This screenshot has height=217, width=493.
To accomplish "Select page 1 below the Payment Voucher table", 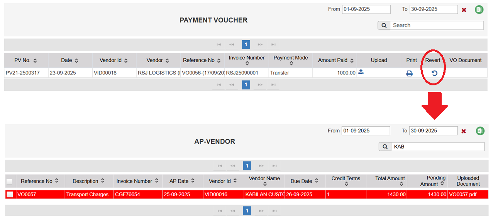I will tap(246, 85).
